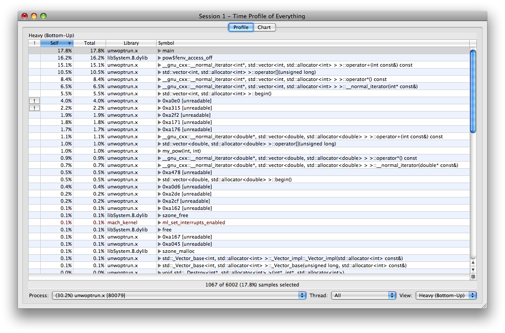505x333 pixels.
Task: Select the _Vector_impl constructor symbol row
Action: 249,258
